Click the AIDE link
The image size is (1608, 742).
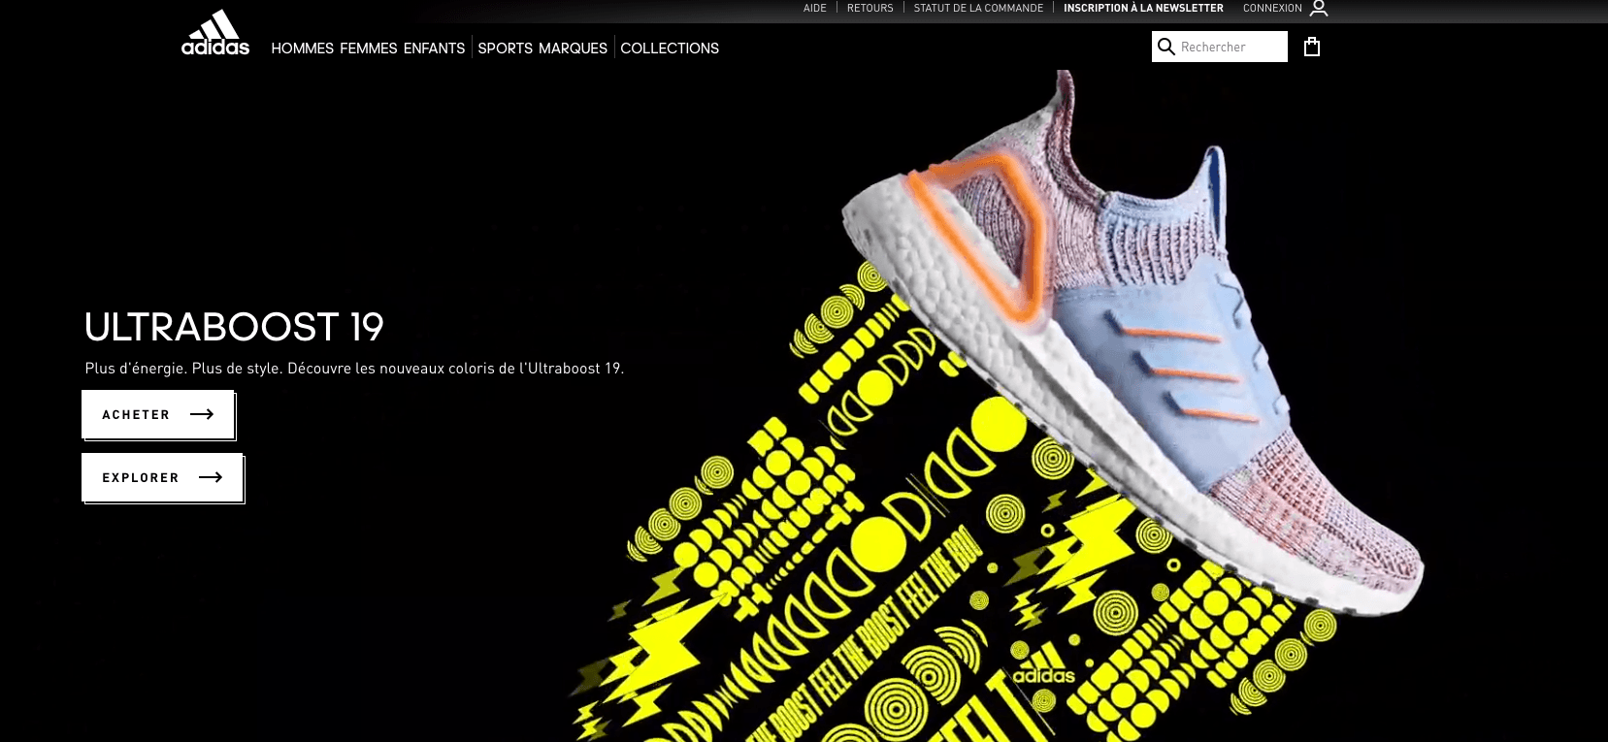[815, 8]
